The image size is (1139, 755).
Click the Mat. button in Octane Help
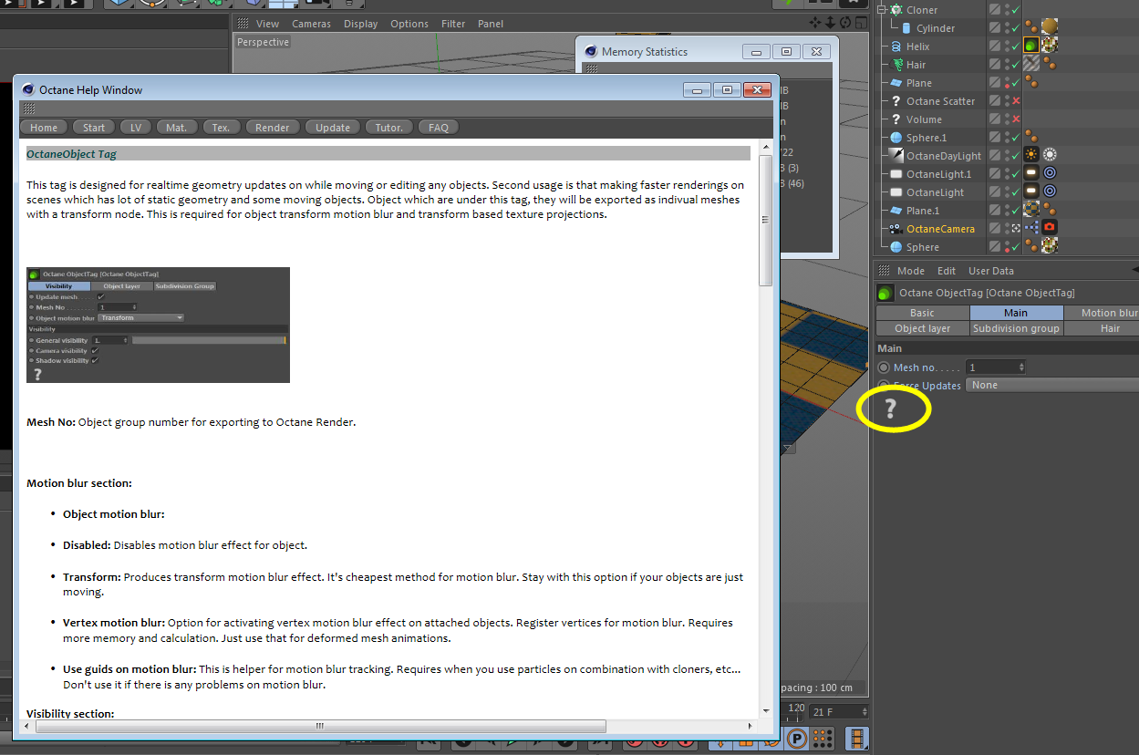click(177, 128)
